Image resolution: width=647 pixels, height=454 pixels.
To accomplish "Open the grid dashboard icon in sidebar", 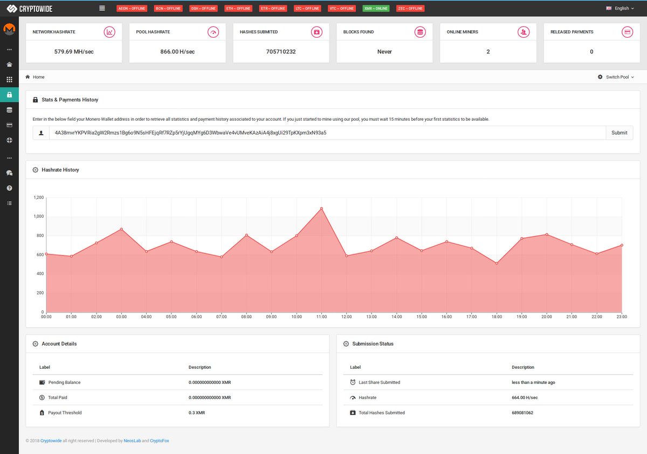I will click(x=9, y=80).
